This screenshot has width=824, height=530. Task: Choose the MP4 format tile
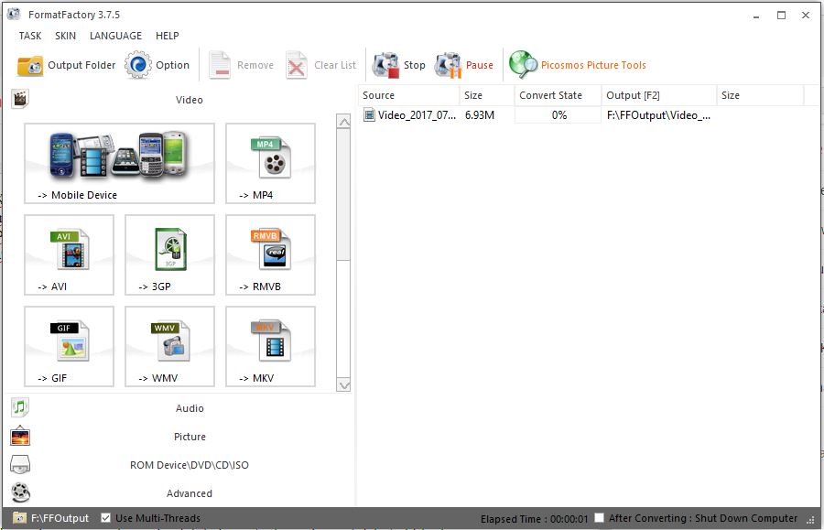coord(271,163)
